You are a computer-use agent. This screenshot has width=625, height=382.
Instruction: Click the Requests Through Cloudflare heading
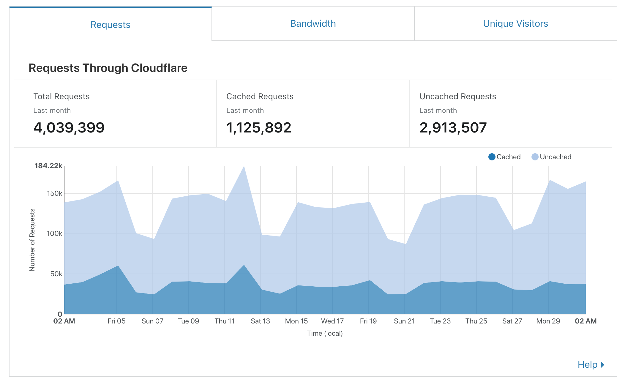click(108, 68)
